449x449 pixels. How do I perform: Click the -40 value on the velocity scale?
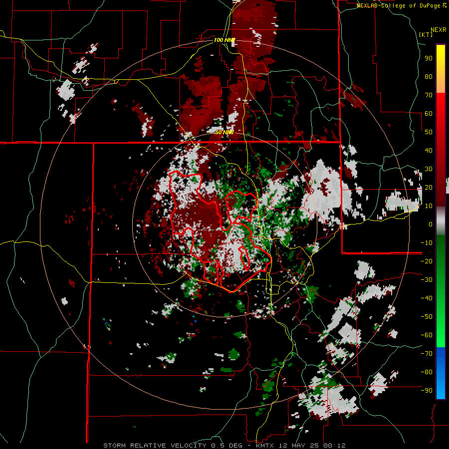[427, 298]
